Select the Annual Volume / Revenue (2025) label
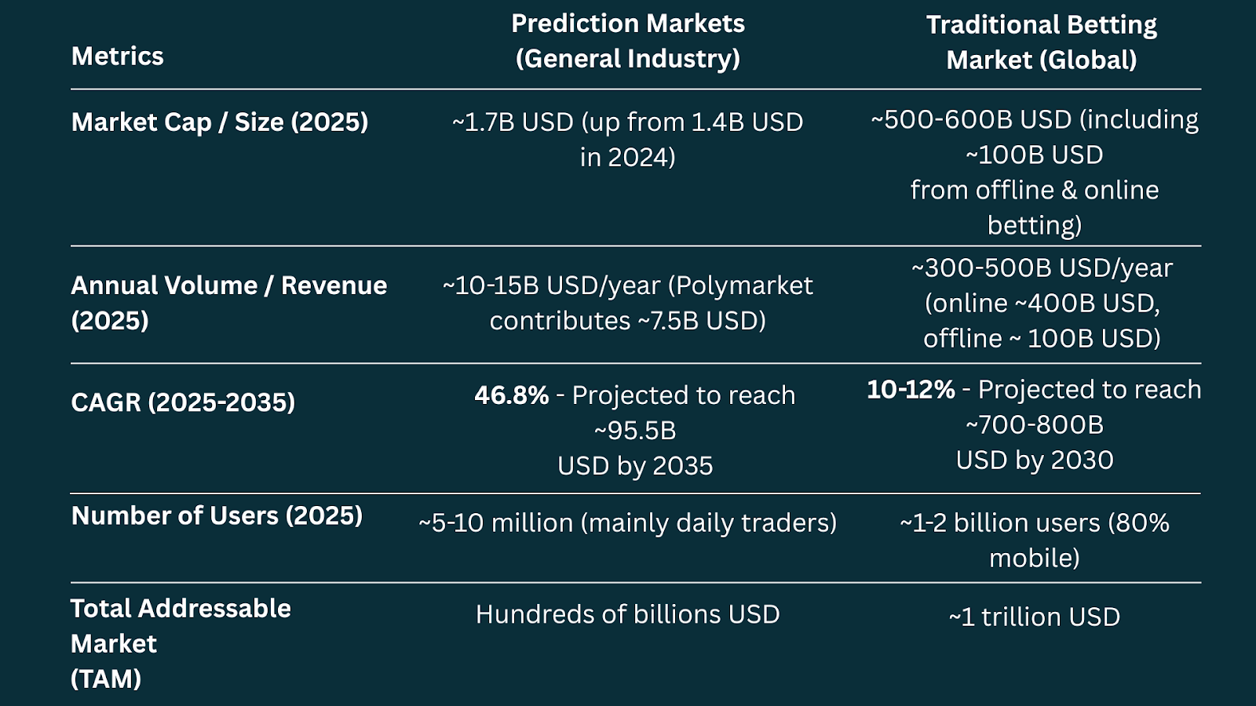Screen dimensions: 1256x706 228,303
